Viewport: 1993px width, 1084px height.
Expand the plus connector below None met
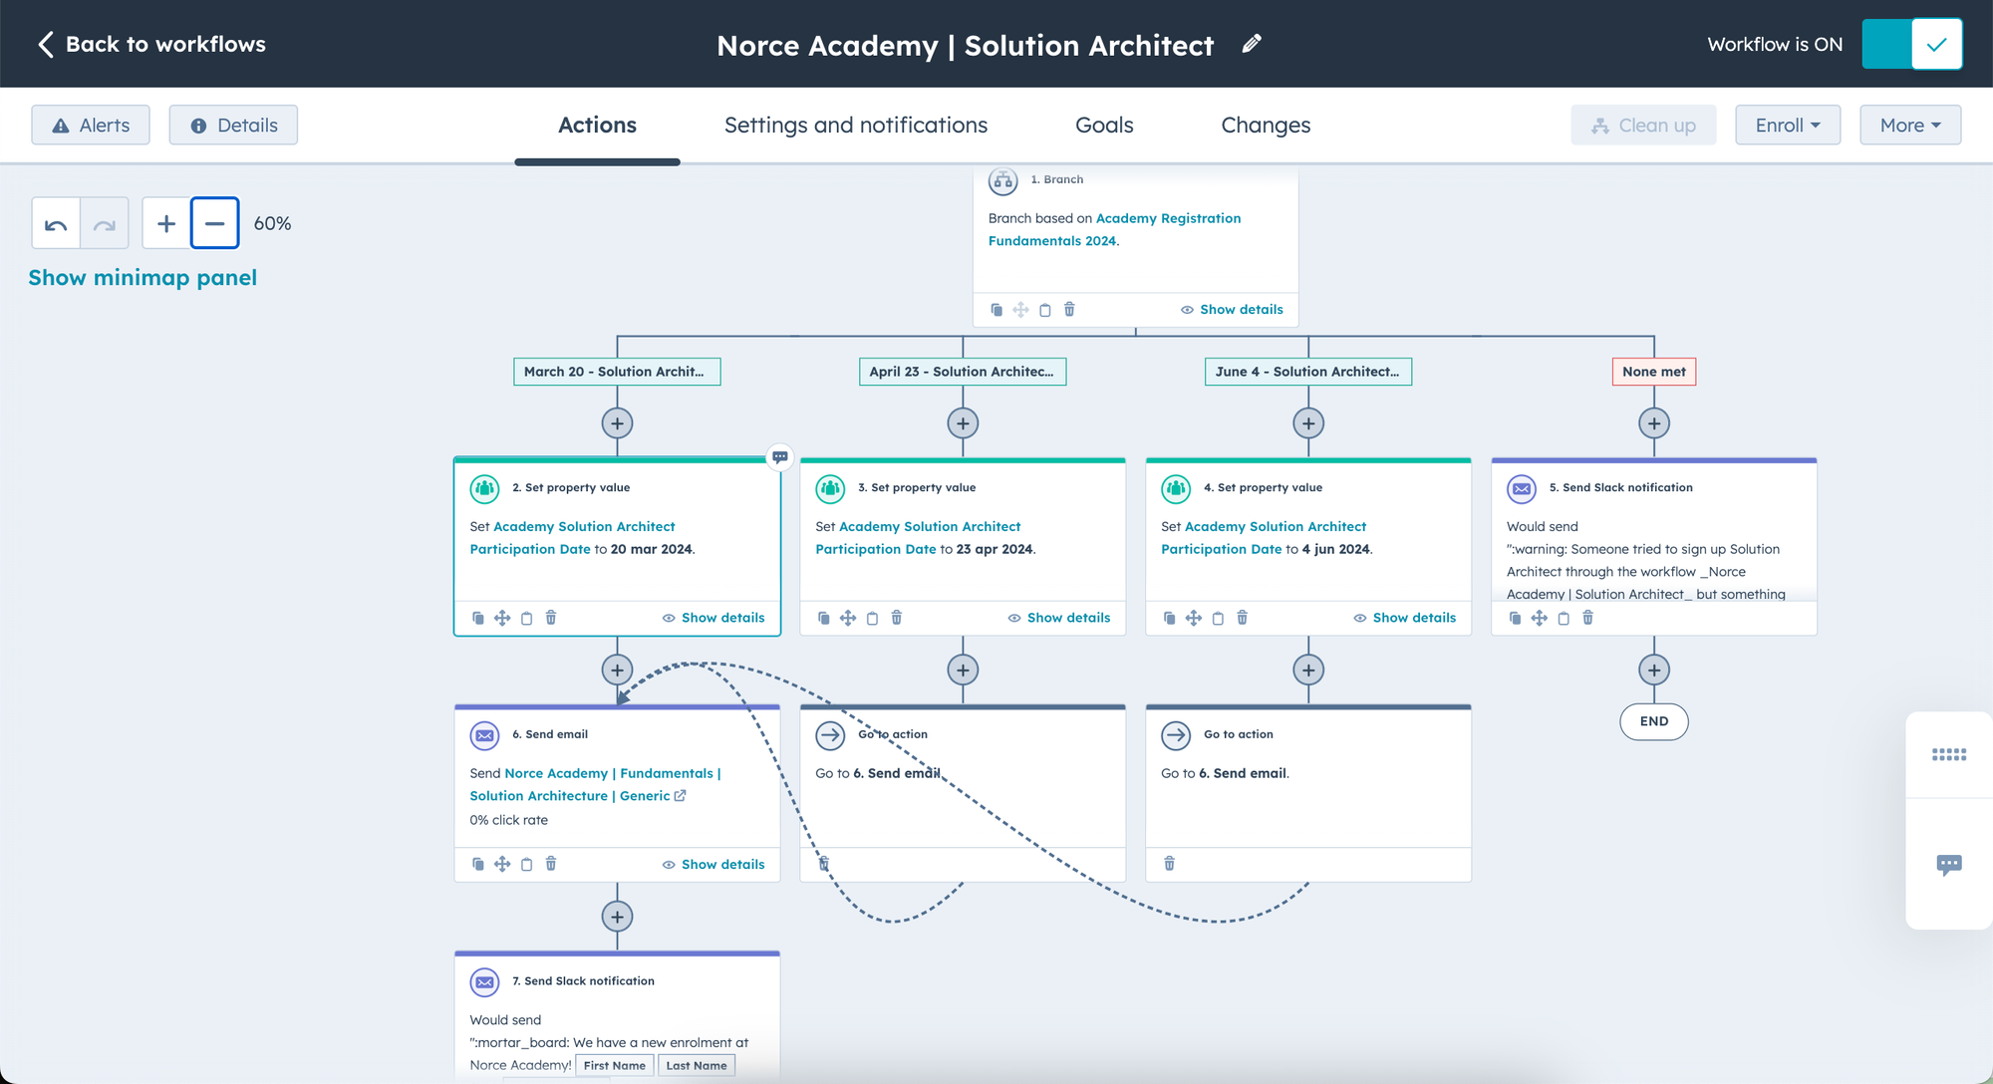pos(1653,422)
